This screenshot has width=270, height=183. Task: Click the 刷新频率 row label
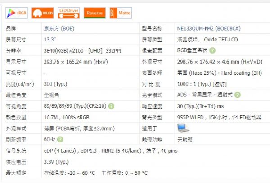point(16,140)
